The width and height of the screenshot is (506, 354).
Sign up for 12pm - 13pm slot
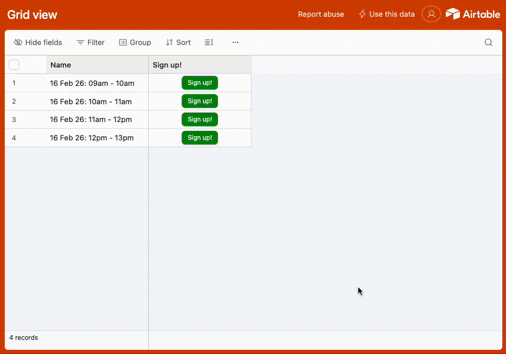(200, 138)
